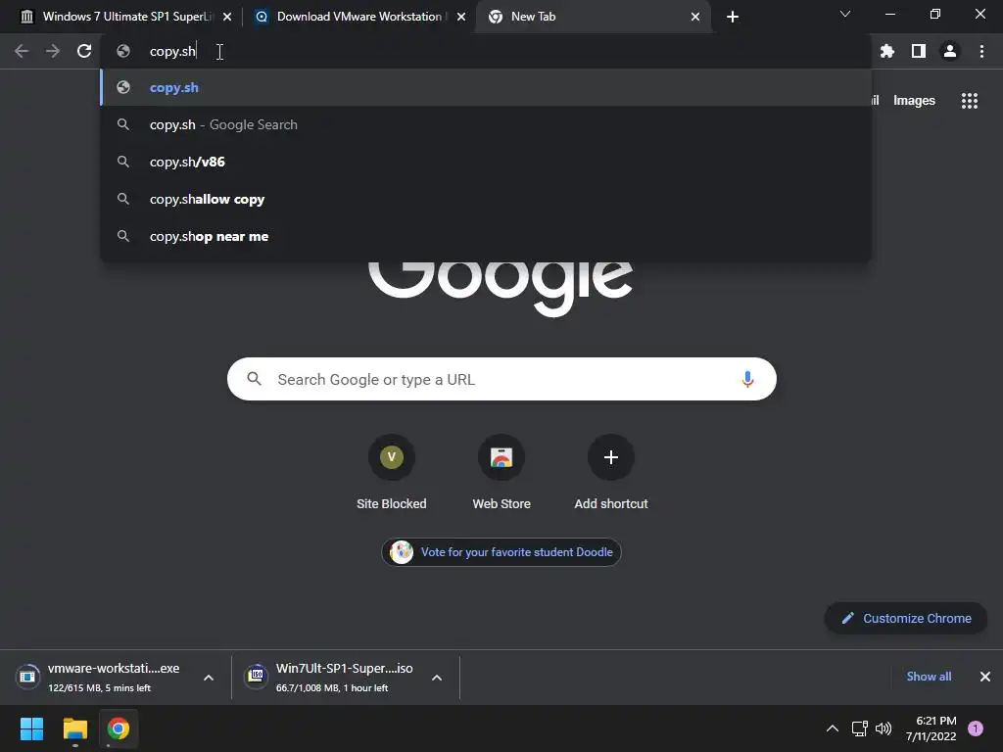Open the Web Store shortcut

(x=501, y=472)
